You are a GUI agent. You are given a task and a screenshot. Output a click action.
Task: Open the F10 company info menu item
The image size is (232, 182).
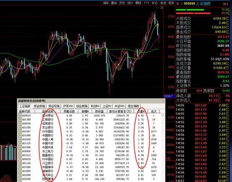pos(147,3)
